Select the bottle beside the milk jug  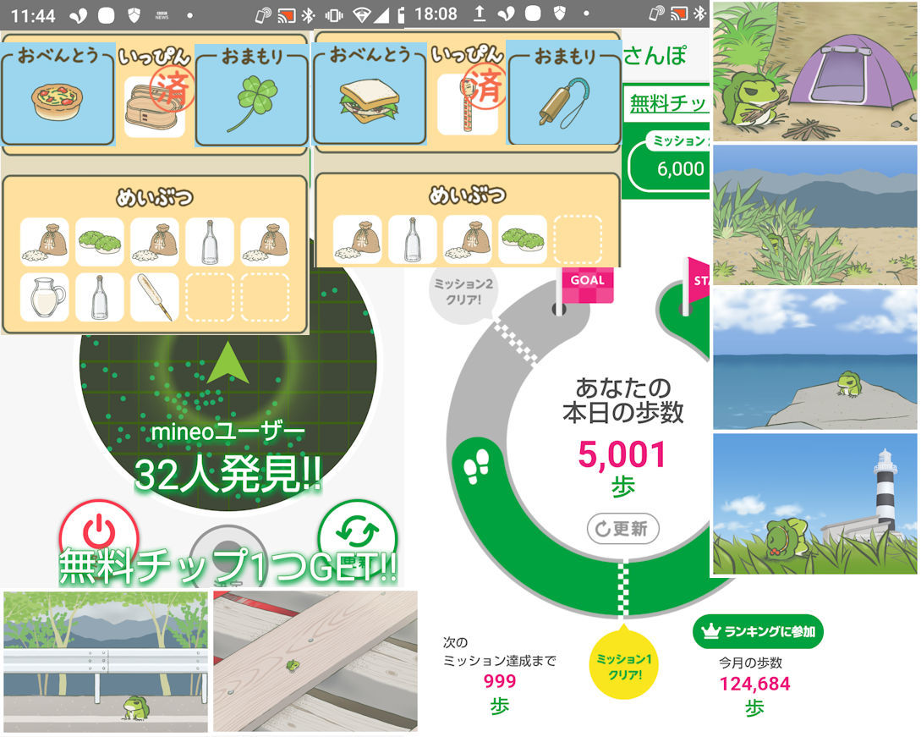[100, 297]
